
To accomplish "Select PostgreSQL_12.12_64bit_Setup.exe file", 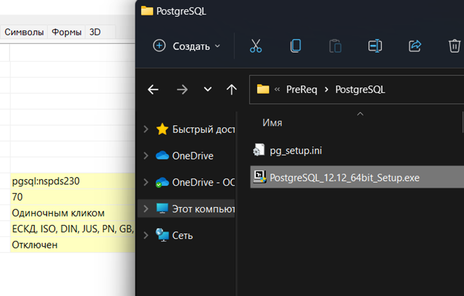I will pyautogui.click(x=357, y=177).
